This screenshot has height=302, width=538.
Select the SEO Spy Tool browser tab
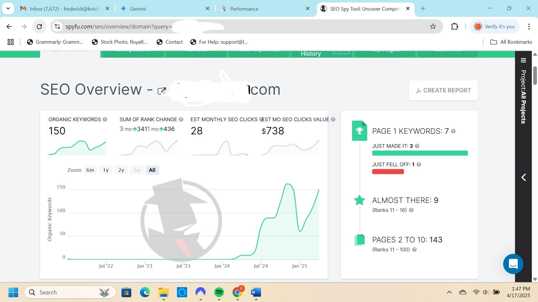tap(365, 9)
